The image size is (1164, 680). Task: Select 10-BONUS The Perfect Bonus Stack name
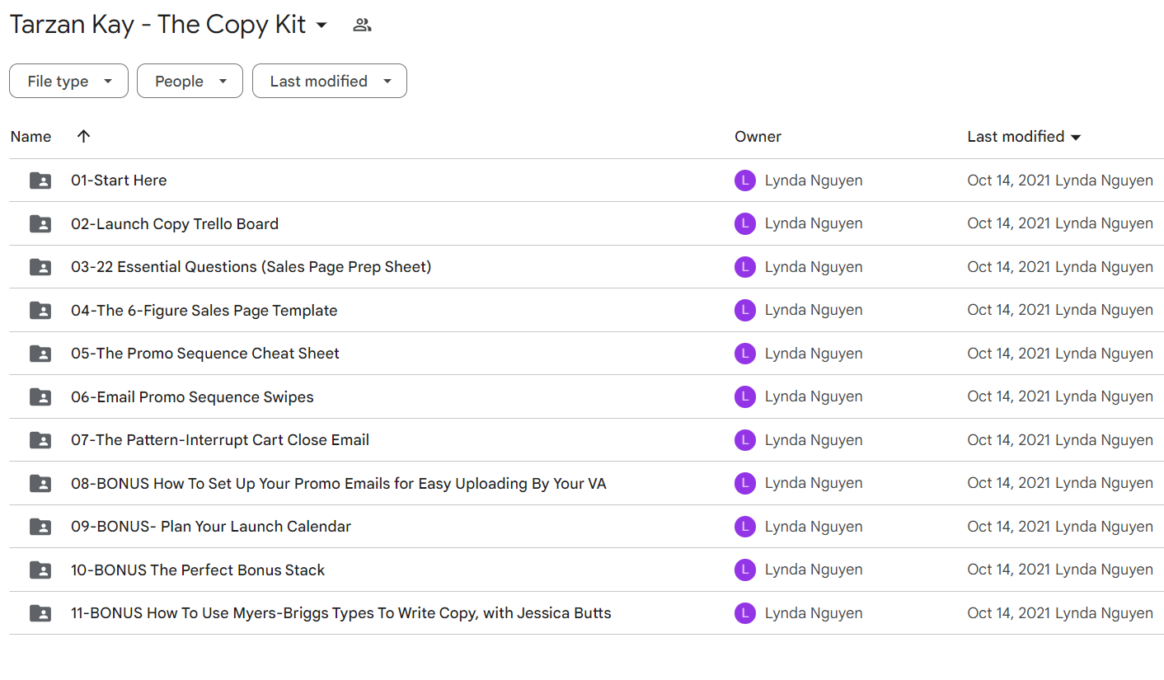point(198,570)
